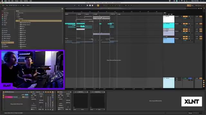The image size is (206, 115).
Task: Select the FabFilter One plug-in
Action: tap(23, 28)
